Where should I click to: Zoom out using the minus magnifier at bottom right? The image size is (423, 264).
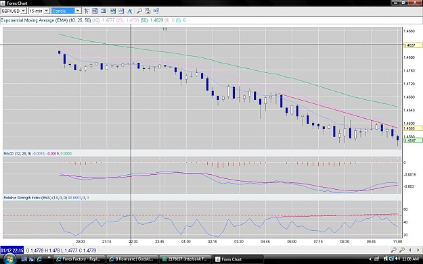[x=394, y=250]
